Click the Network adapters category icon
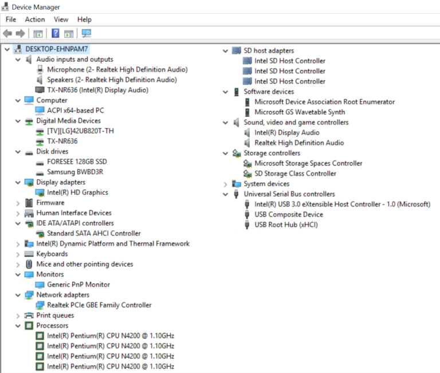440x373 pixels. [29, 295]
